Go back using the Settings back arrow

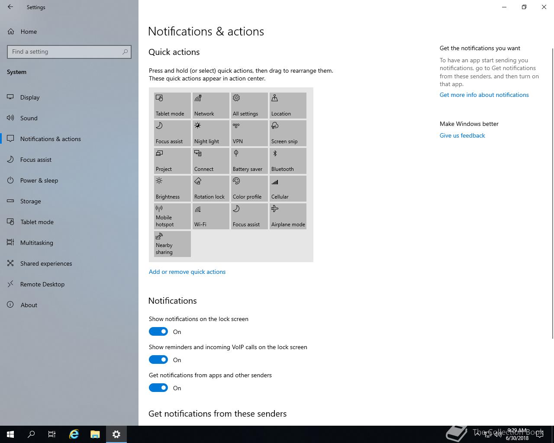point(10,7)
